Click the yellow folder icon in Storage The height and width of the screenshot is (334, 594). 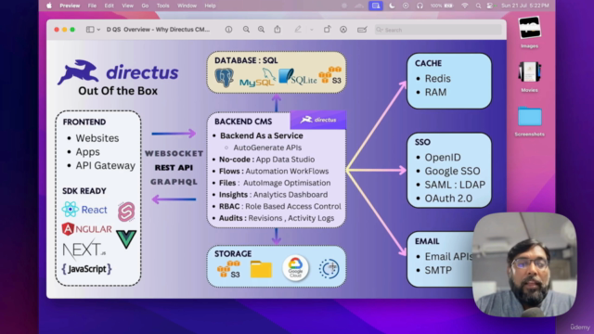point(261,269)
